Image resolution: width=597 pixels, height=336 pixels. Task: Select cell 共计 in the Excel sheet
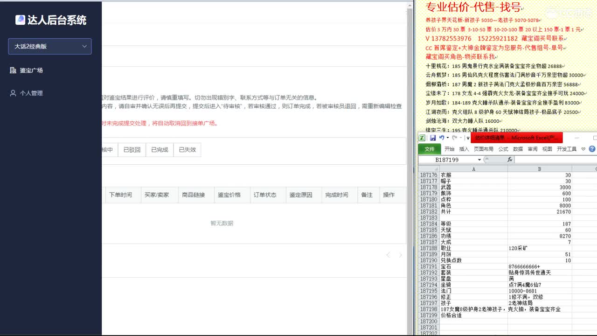[x=473, y=212]
